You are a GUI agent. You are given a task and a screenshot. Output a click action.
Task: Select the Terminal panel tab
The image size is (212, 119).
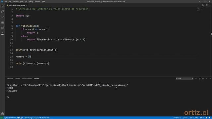click(x=37, y=79)
